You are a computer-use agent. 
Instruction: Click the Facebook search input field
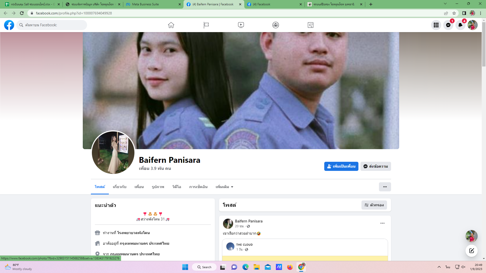coord(54,25)
